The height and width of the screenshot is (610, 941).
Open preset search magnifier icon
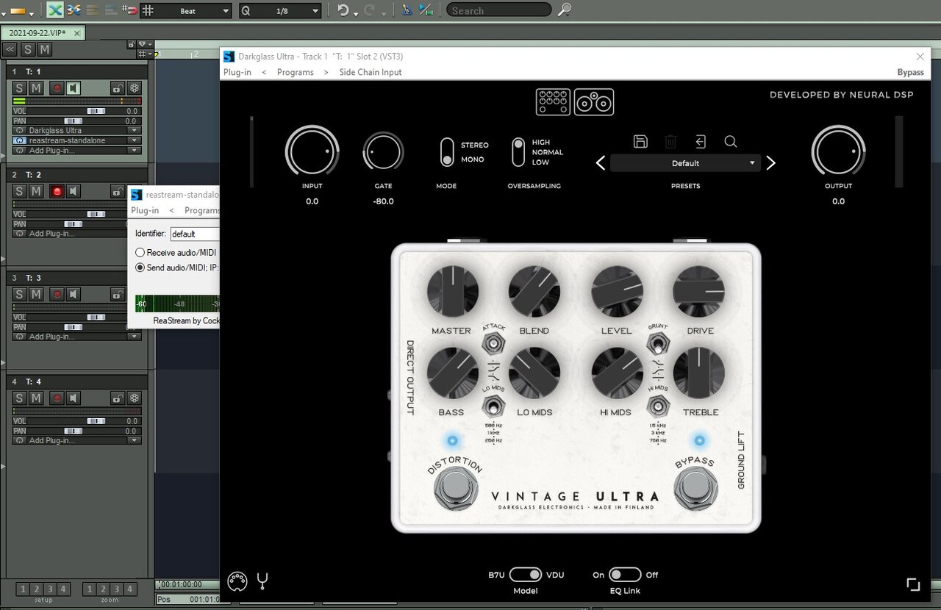point(731,142)
